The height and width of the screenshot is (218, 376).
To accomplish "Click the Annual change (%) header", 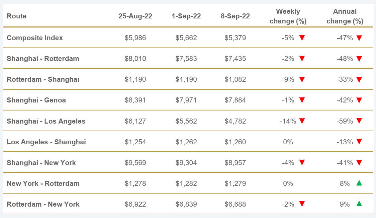I will click(345, 16).
